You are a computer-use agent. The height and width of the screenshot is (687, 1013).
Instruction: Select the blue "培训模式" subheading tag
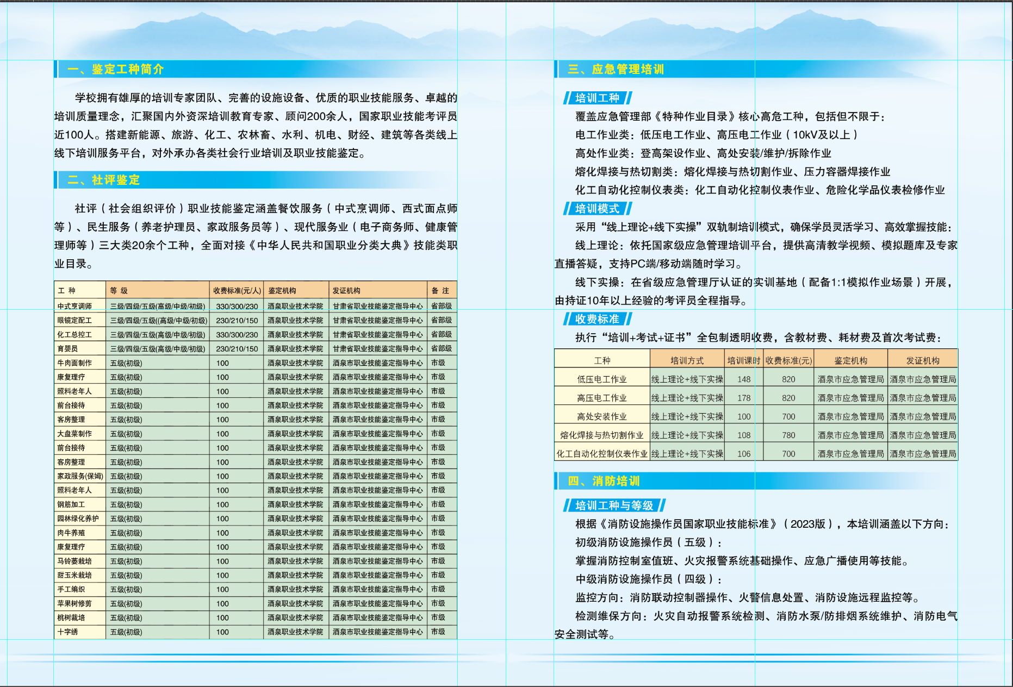(x=597, y=209)
